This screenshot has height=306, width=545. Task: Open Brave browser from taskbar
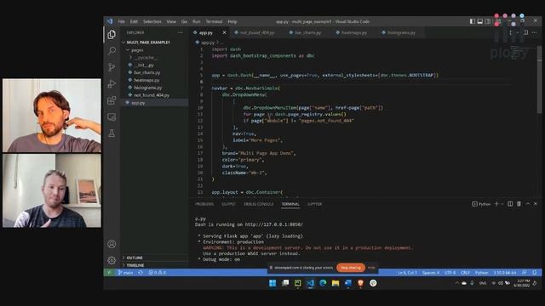[x=360, y=283]
